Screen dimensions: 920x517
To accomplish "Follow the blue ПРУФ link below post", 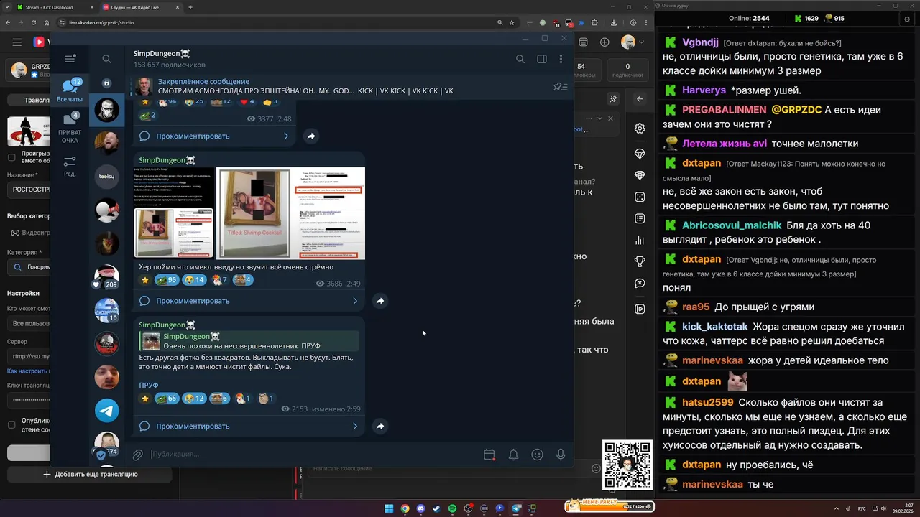I will [x=149, y=386].
